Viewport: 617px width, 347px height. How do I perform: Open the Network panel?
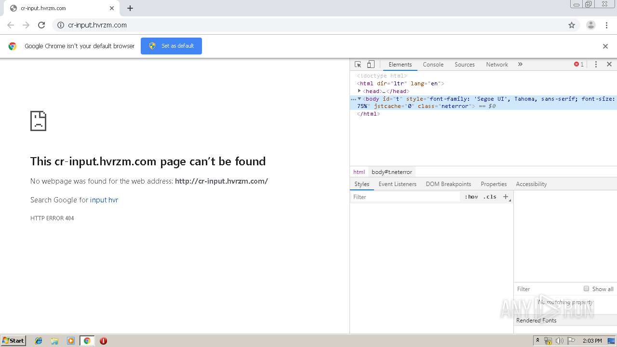[x=497, y=64]
